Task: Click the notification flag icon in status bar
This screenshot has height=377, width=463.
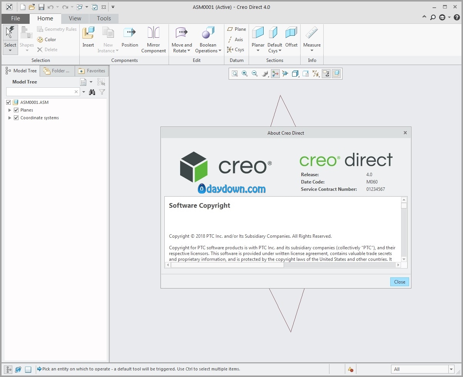Action: pos(351,369)
